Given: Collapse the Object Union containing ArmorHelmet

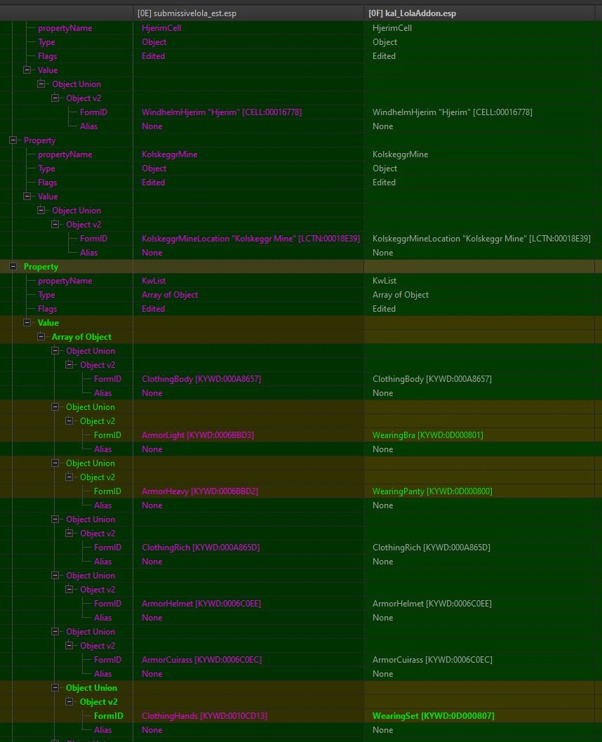Looking at the screenshot, I should pyautogui.click(x=55, y=576).
